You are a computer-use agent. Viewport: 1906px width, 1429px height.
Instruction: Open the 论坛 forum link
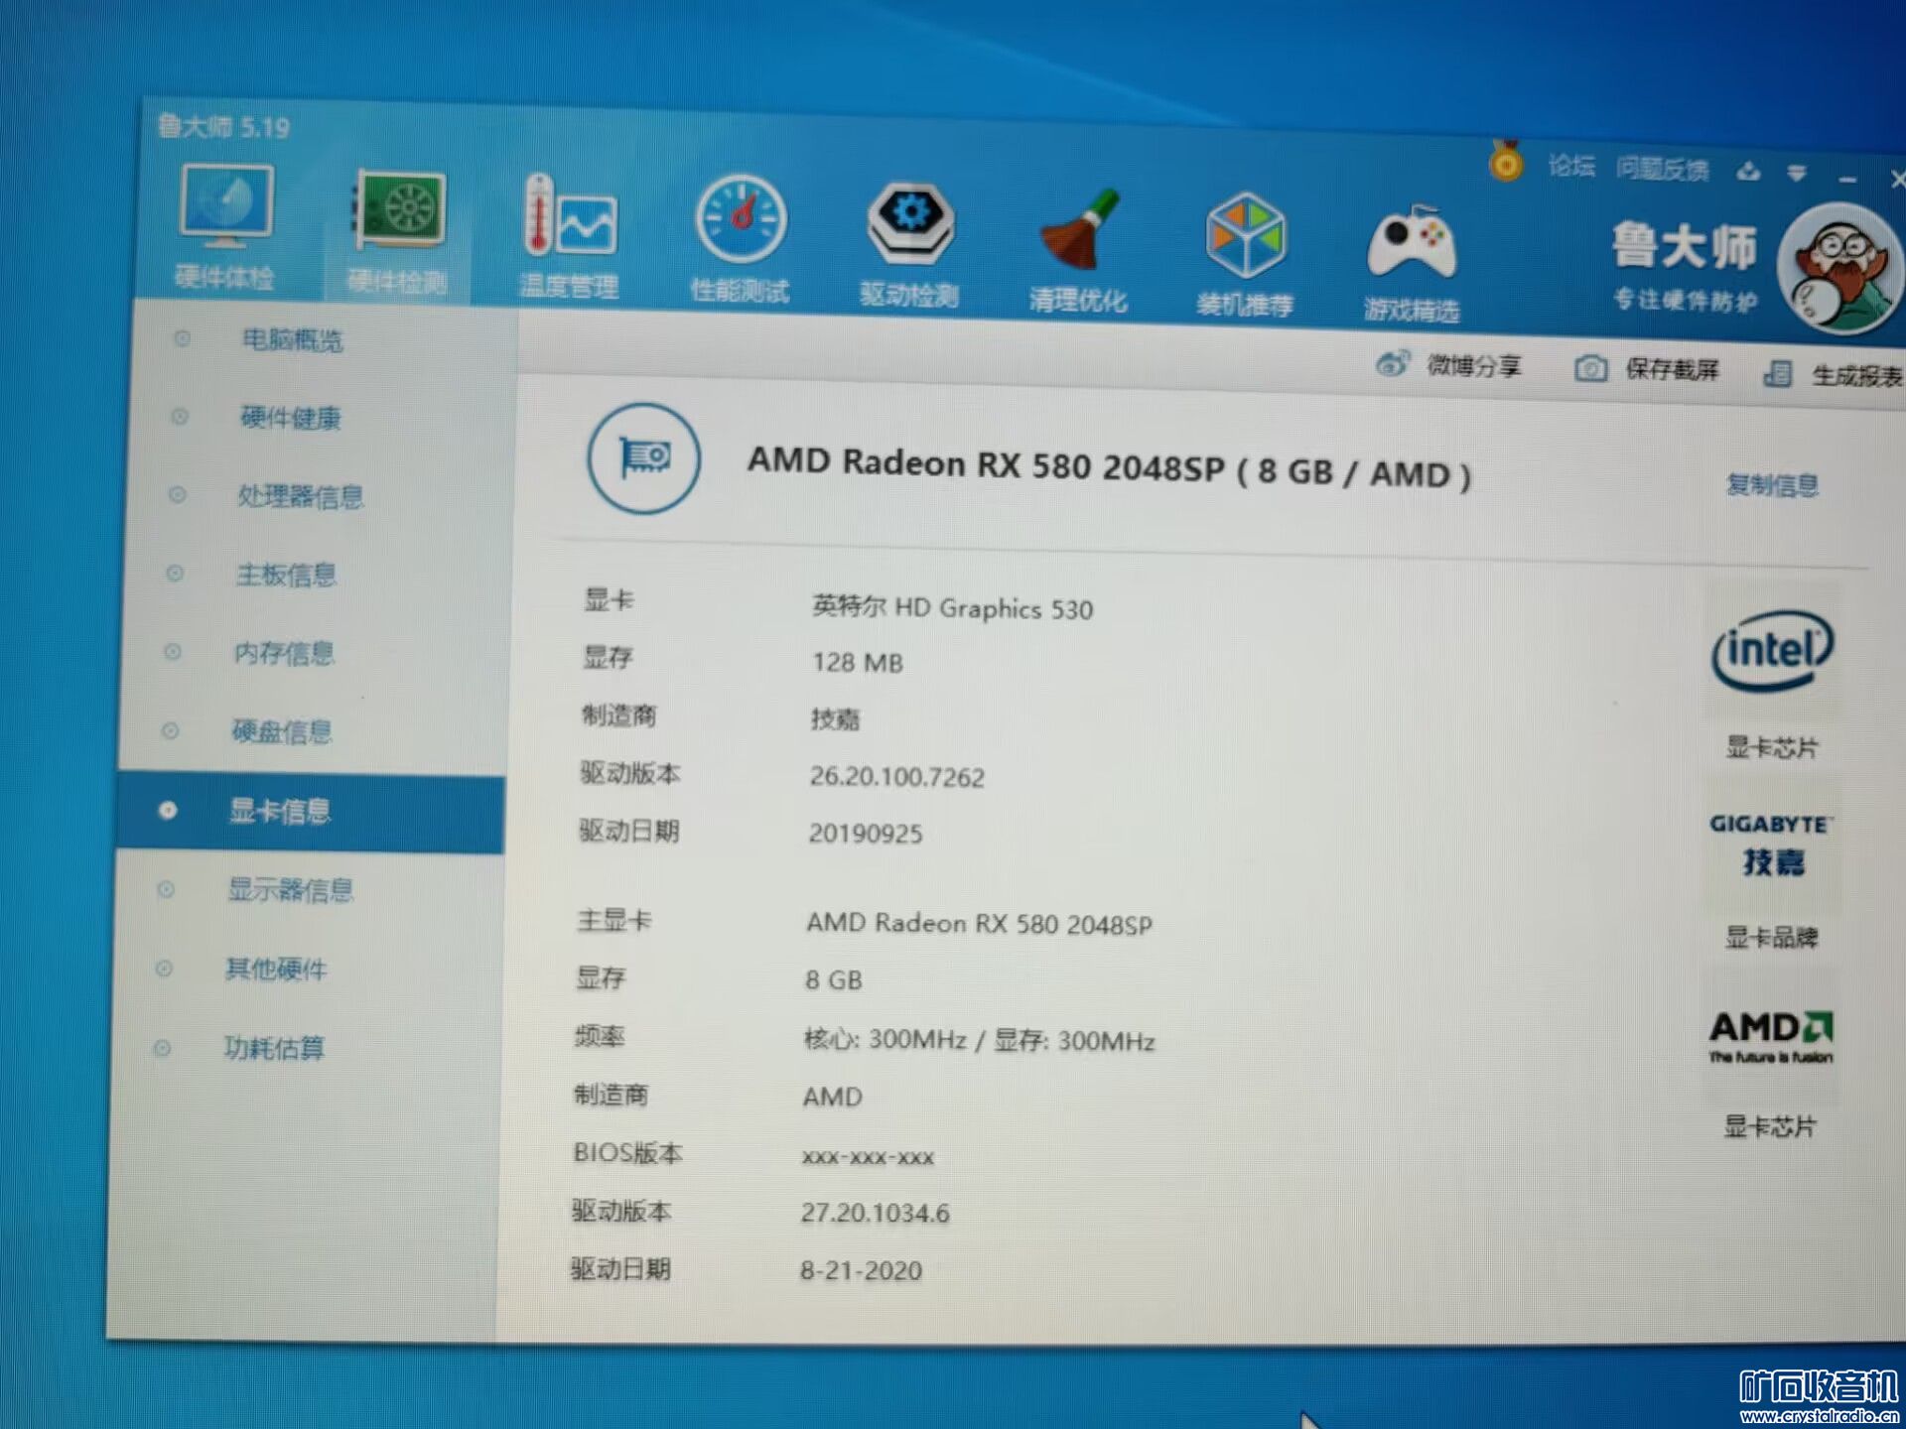pos(1571,166)
